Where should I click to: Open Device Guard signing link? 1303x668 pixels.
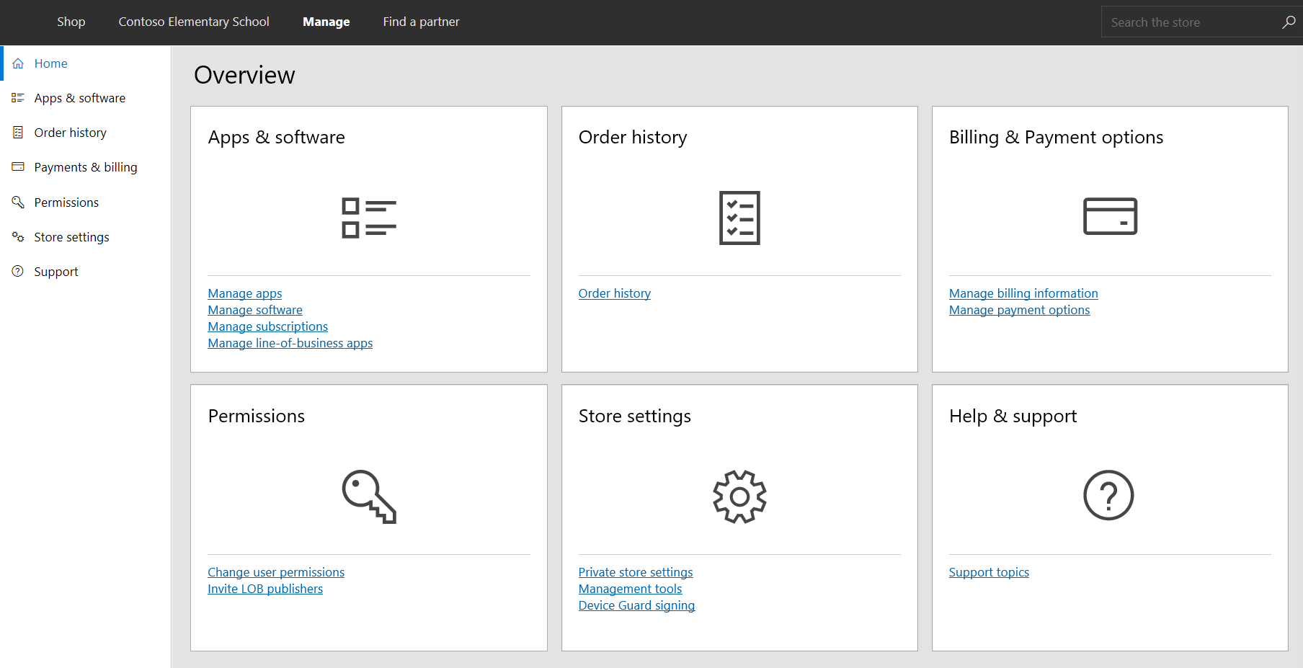[x=636, y=605]
